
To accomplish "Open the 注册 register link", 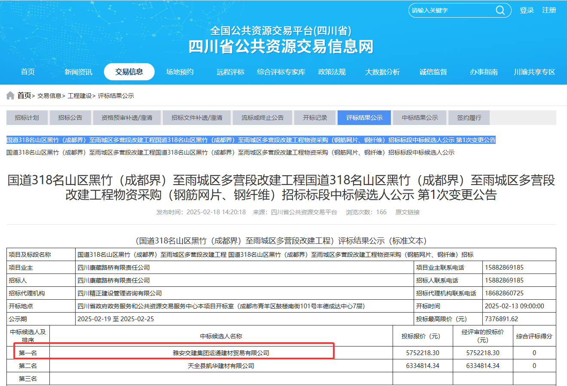I will [549, 10].
